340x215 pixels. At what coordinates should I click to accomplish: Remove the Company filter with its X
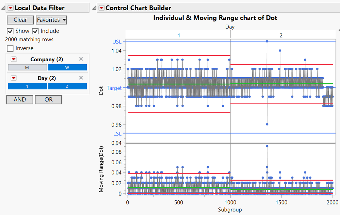pyautogui.click(x=81, y=59)
